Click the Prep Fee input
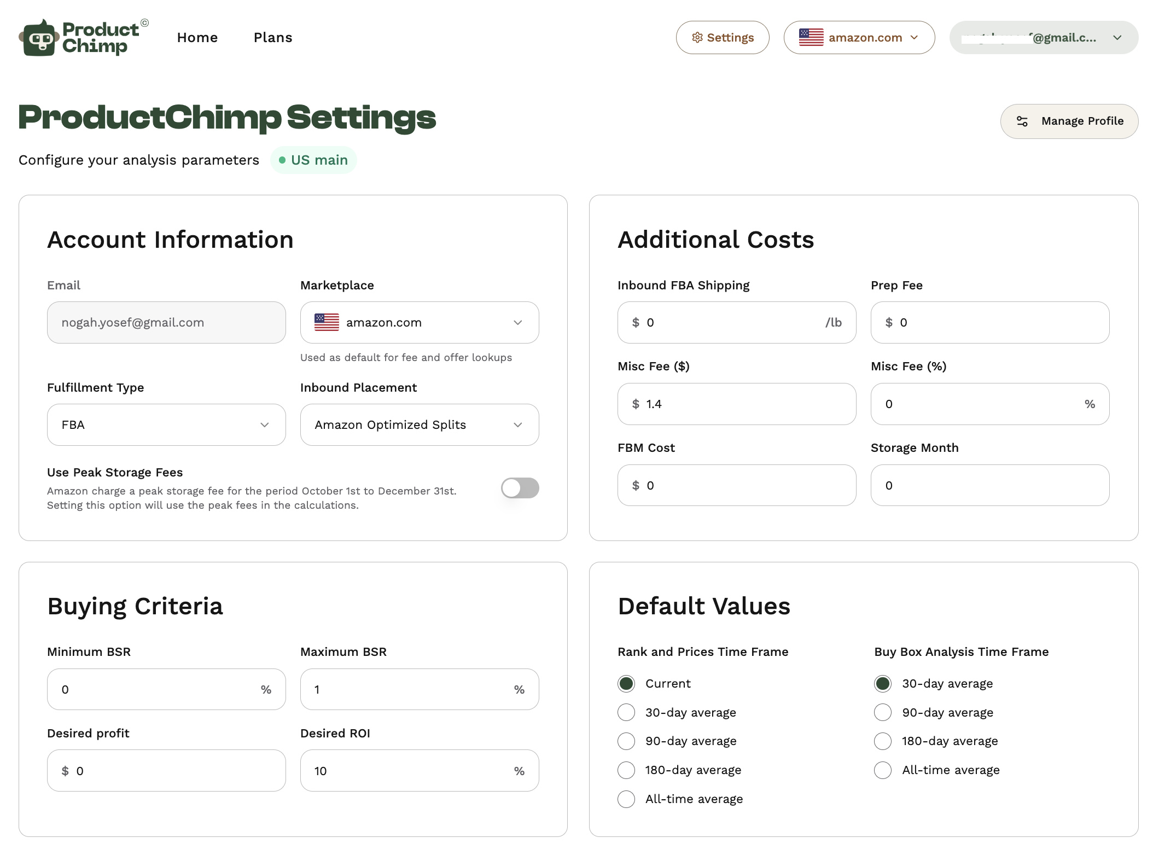The image size is (1153, 849). click(990, 323)
